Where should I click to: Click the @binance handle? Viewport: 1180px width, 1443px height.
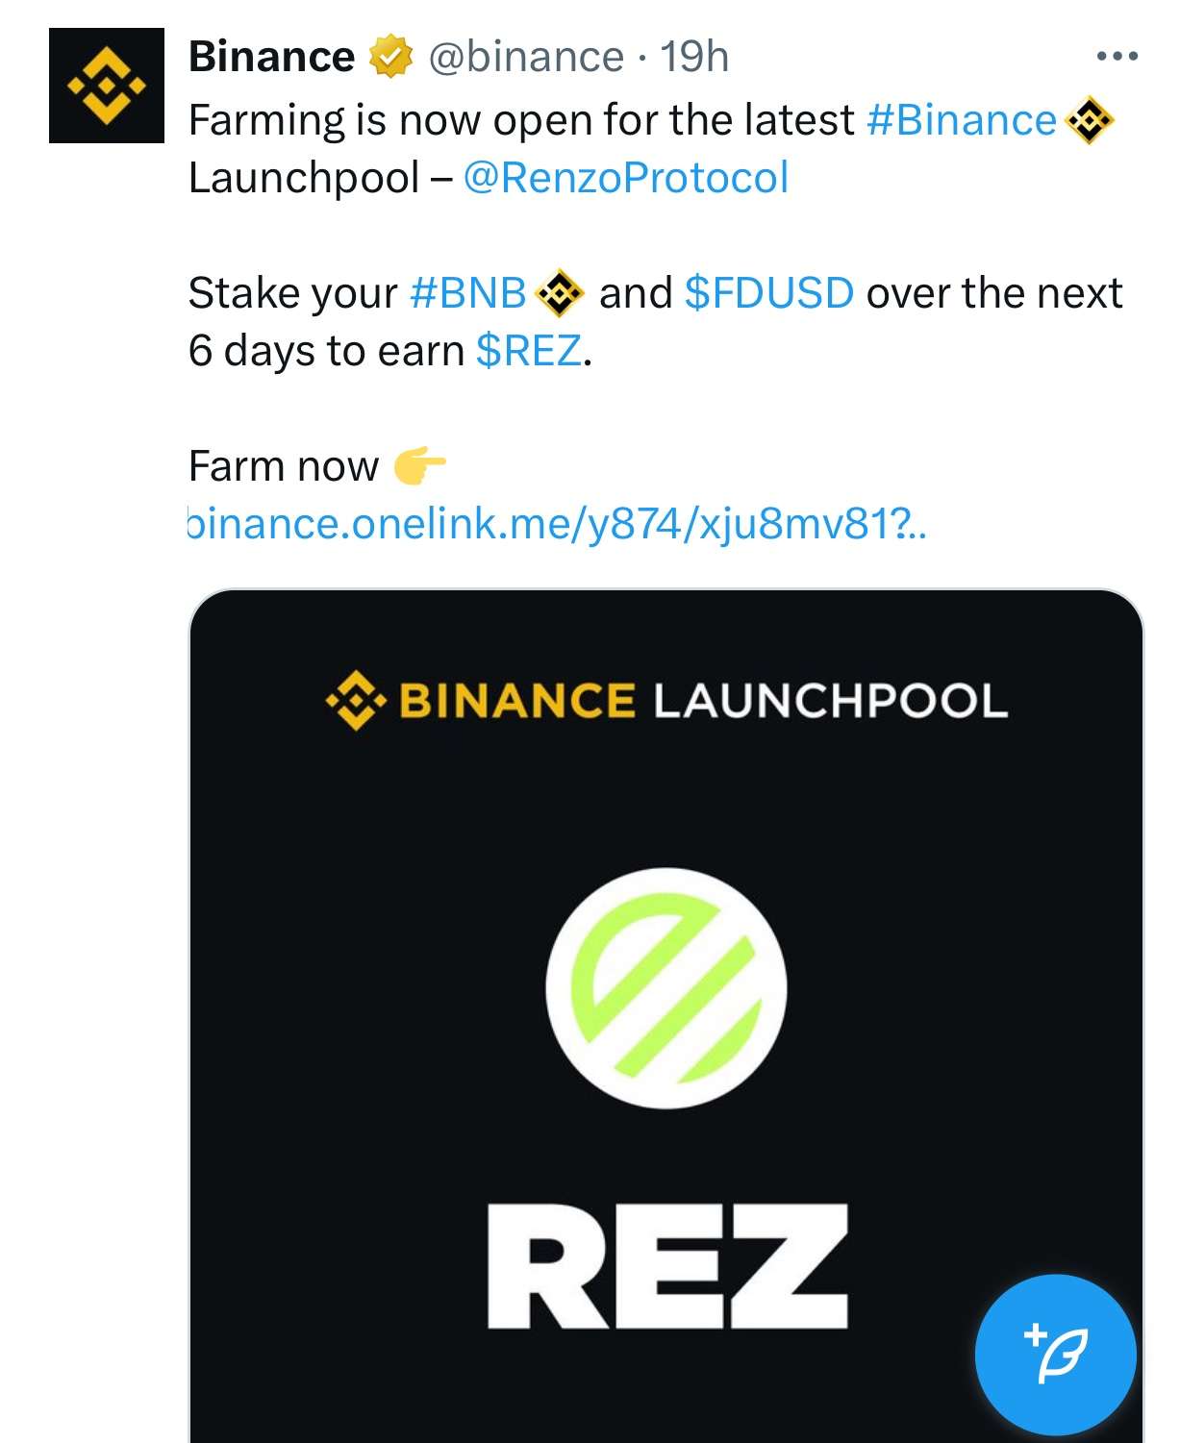[526, 57]
